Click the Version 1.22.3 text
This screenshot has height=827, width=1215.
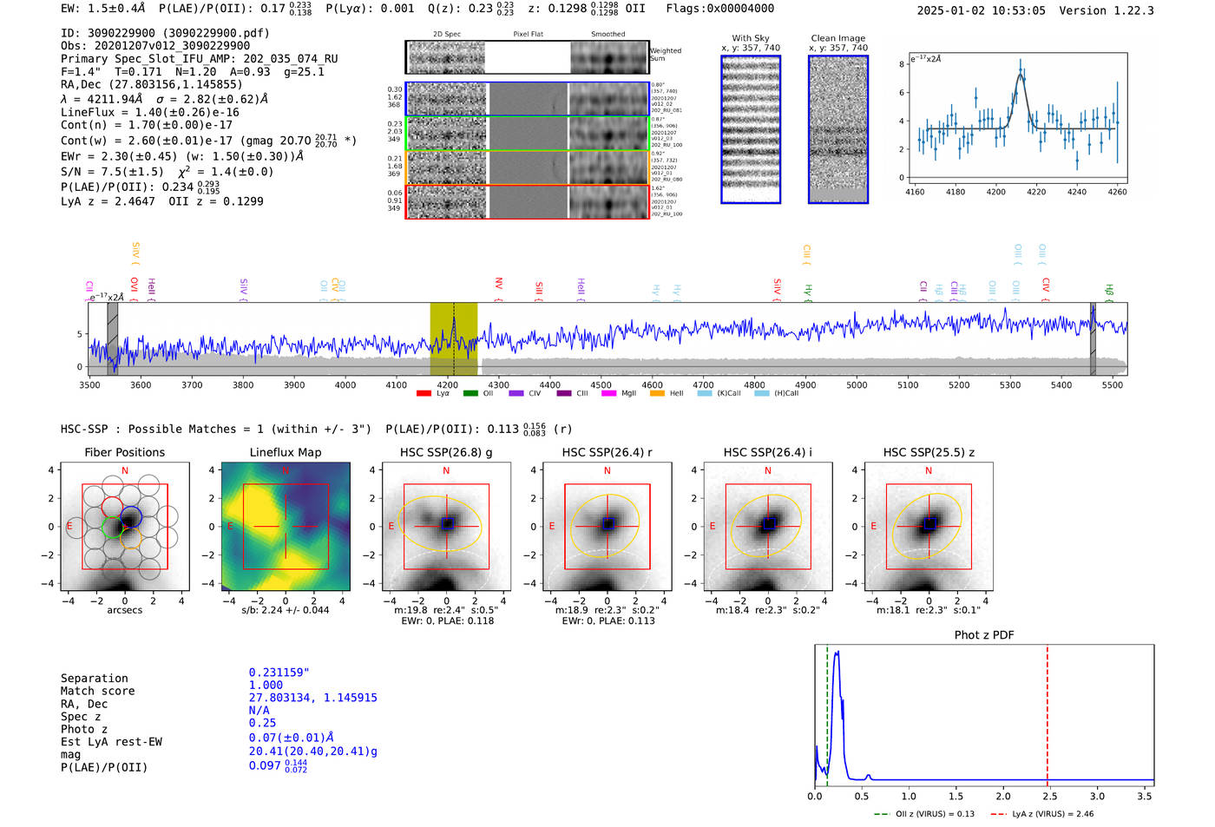(1107, 10)
